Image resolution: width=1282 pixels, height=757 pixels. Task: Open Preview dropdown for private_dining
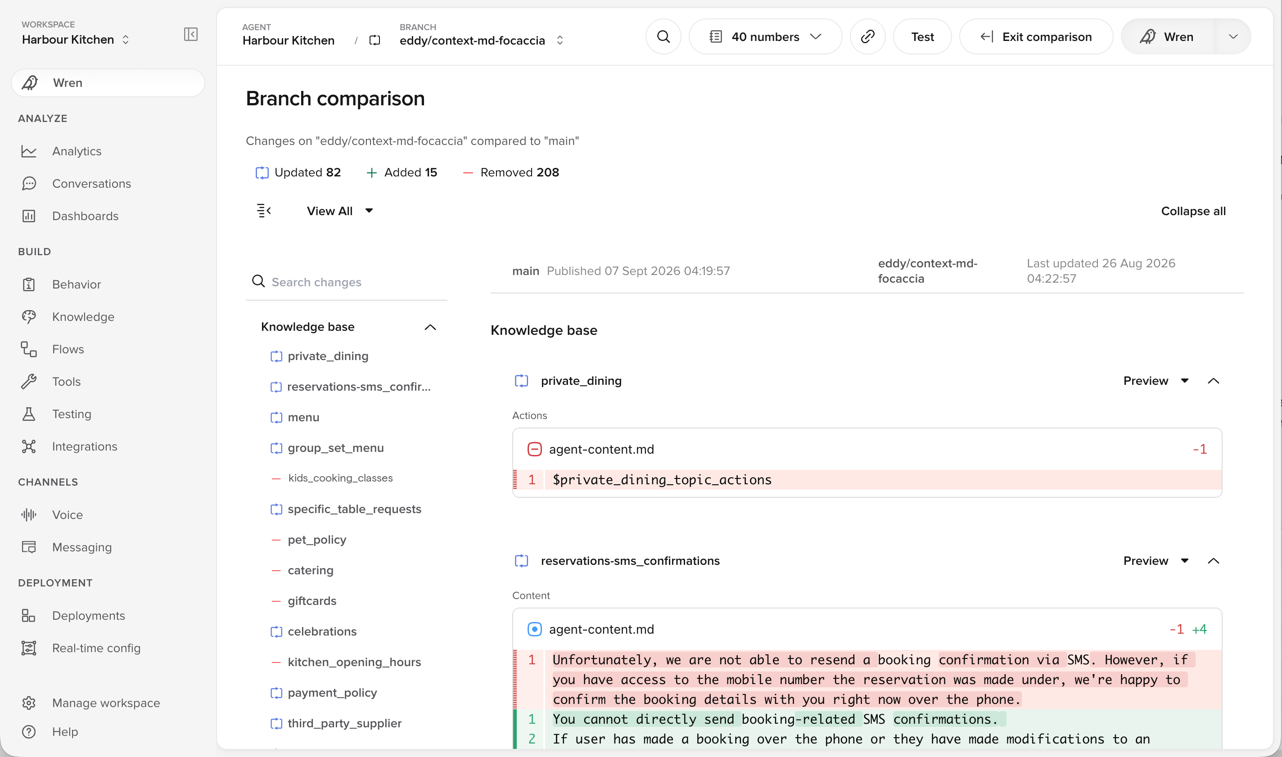(x=1156, y=381)
